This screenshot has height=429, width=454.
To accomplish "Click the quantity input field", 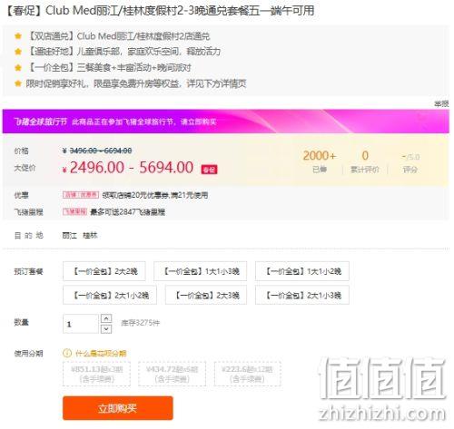I will pyautogui.click(x=81, y=324).
